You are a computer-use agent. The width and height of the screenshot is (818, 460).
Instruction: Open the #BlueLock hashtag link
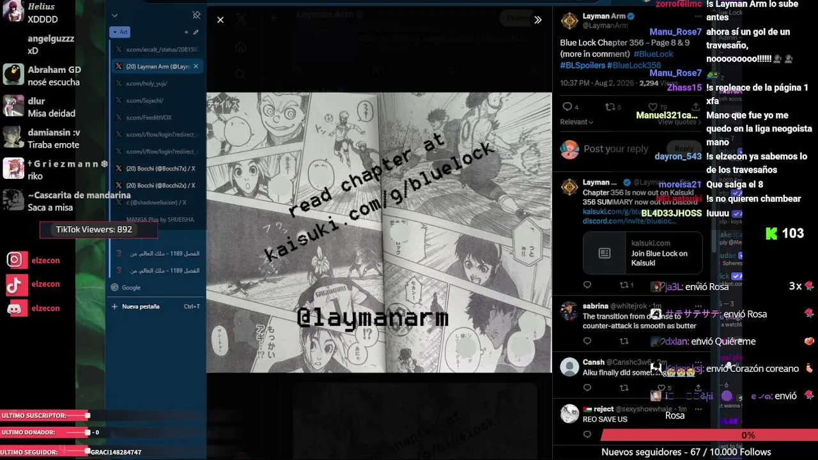pos(654,54)
